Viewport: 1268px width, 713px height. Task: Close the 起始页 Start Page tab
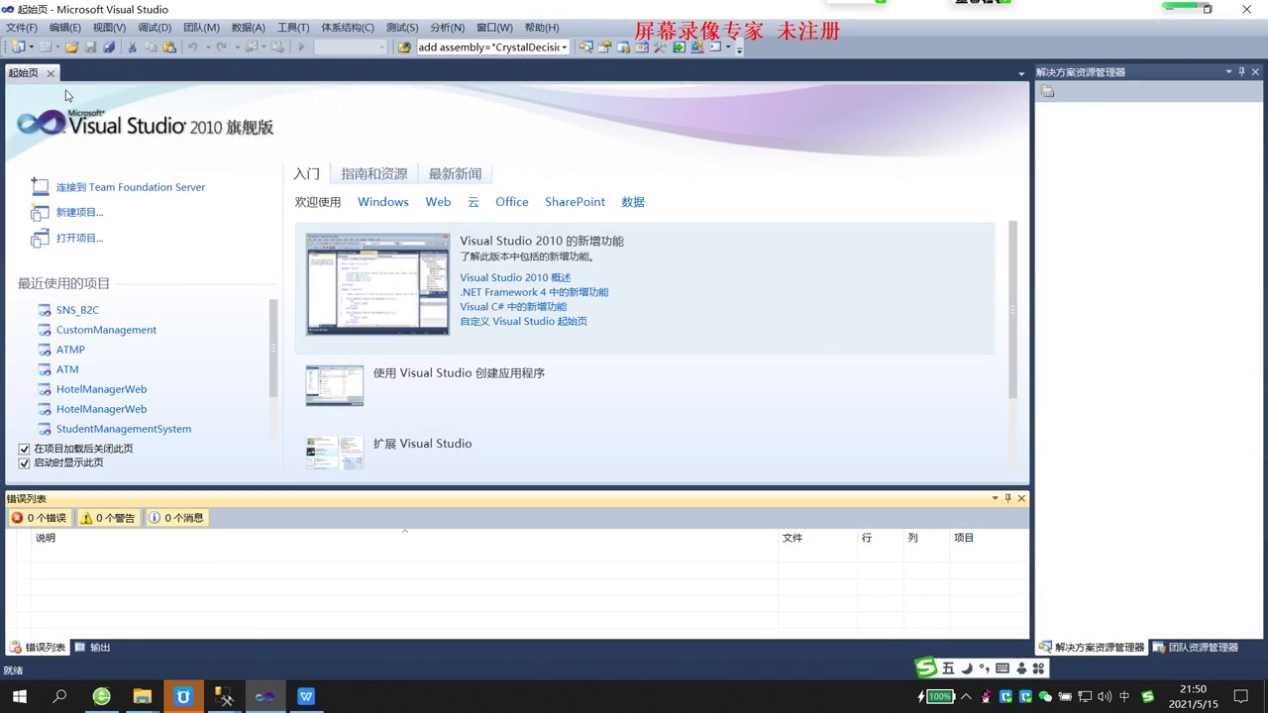(51, 73)
